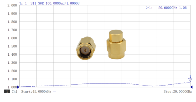
Task: Click the Stop:20.0000GHz frequency field
Action: point(178,92)
